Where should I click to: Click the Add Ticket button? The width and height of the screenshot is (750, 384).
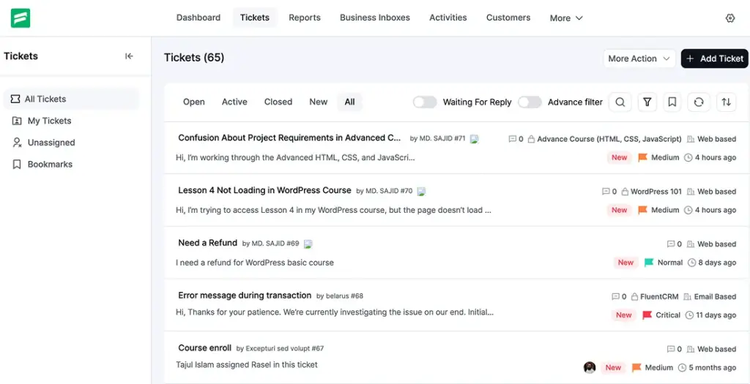[x=715, y=59]
